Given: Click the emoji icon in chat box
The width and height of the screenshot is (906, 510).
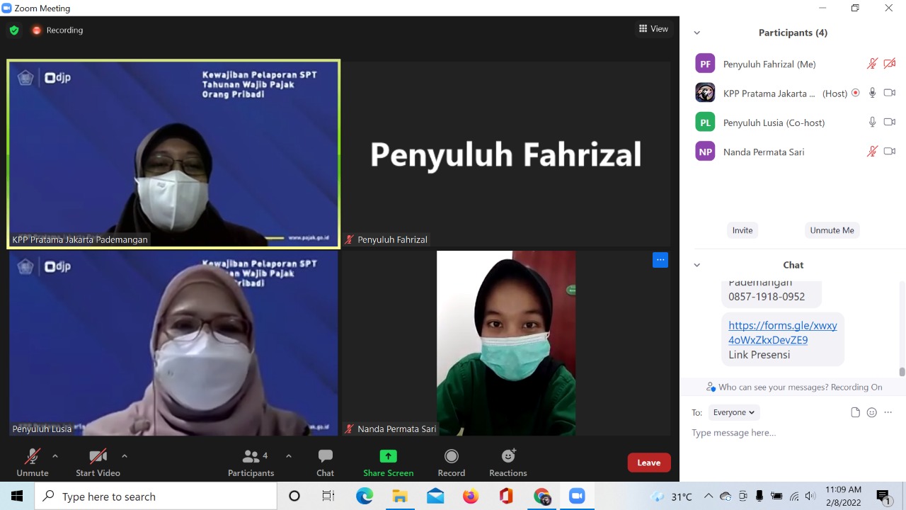Looking at the screenshot, I should (x=871, y=412).
